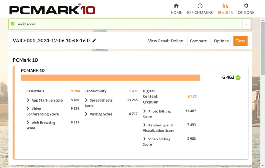Image resolution: width=265 pixels, height=168 pixels.
Task: Click the Productivity heading
Action: 95,91
